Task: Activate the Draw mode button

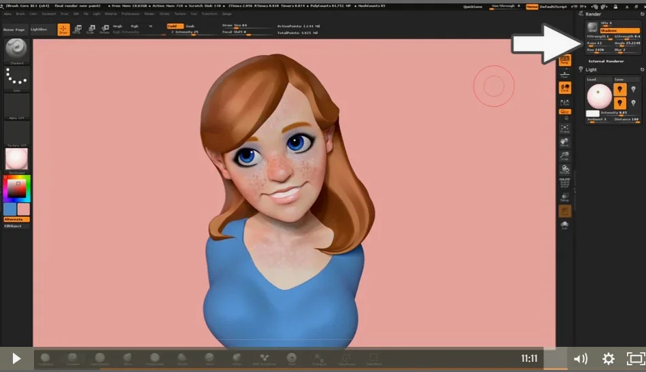Action: 63,30
